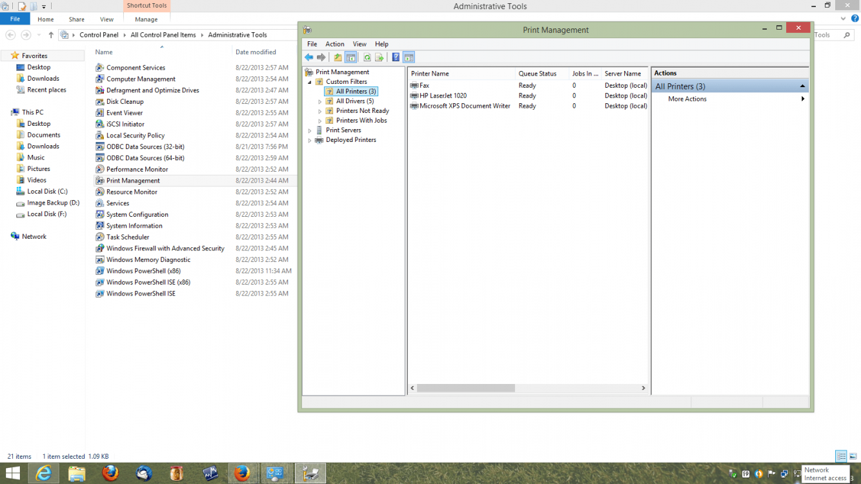Open the Share ribbon tab in Explorer
This screenshot has height=484, width=861.
pyautogui.click(x=76, y=19)
